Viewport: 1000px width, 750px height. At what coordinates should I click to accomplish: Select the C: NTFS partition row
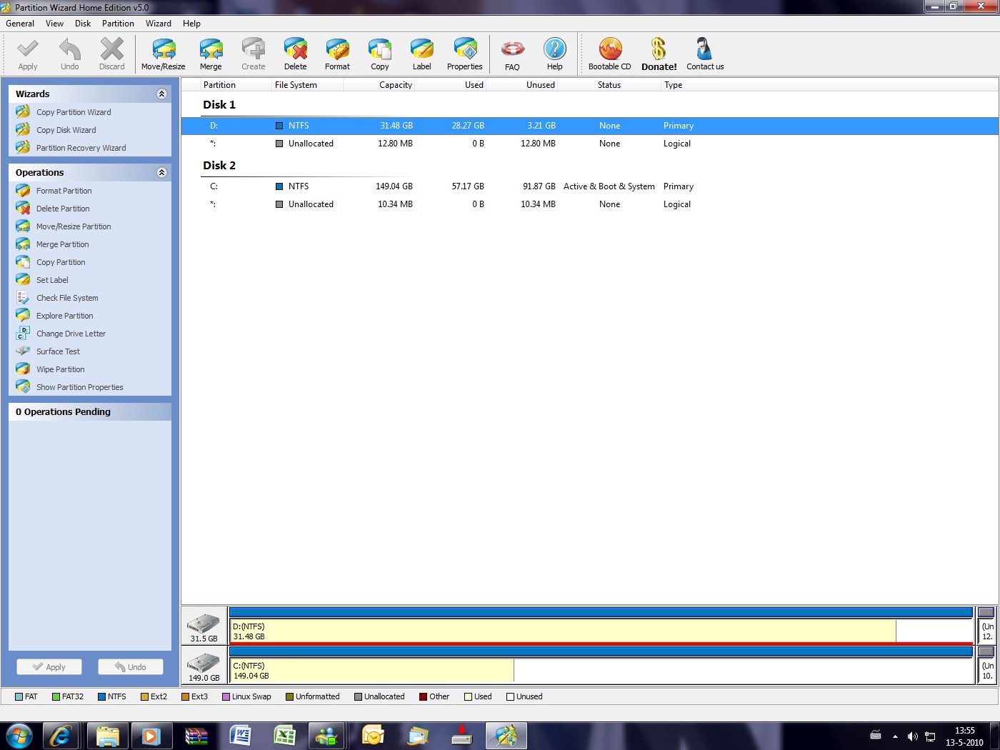point(589,186)
